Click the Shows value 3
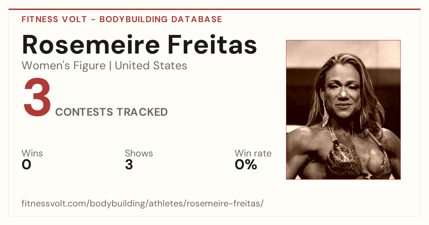Image resolution: width=429 pixels, height=225 pixels. pos(129,165)
